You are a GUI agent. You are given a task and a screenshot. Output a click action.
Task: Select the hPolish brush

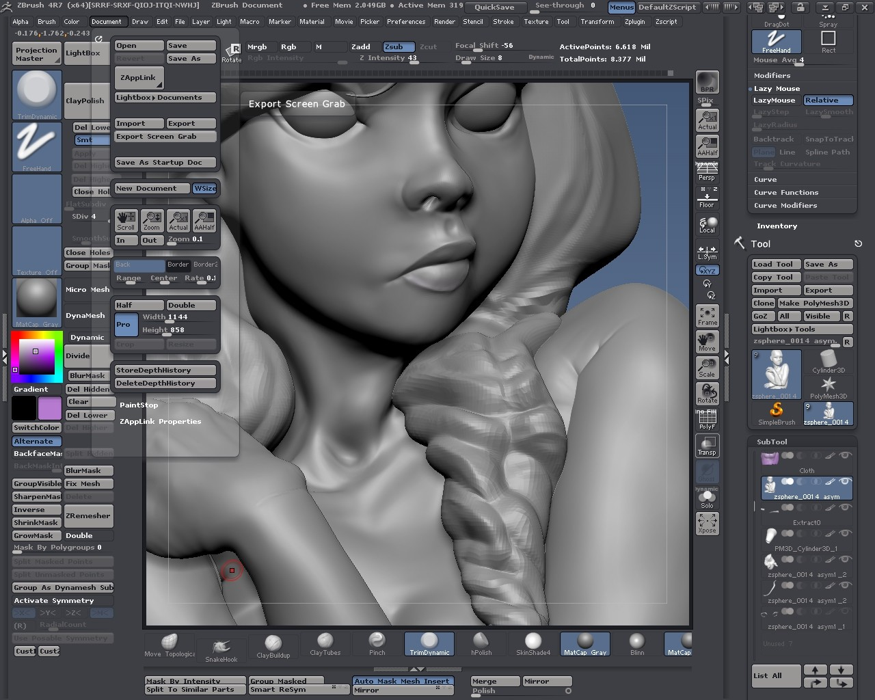pos(481,644)
